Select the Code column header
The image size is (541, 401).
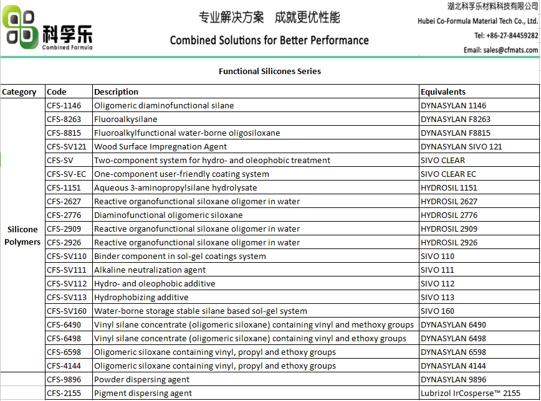point(56,92)
